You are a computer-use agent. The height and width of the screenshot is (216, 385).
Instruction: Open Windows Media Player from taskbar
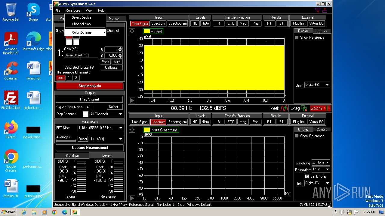click(44, 212)
